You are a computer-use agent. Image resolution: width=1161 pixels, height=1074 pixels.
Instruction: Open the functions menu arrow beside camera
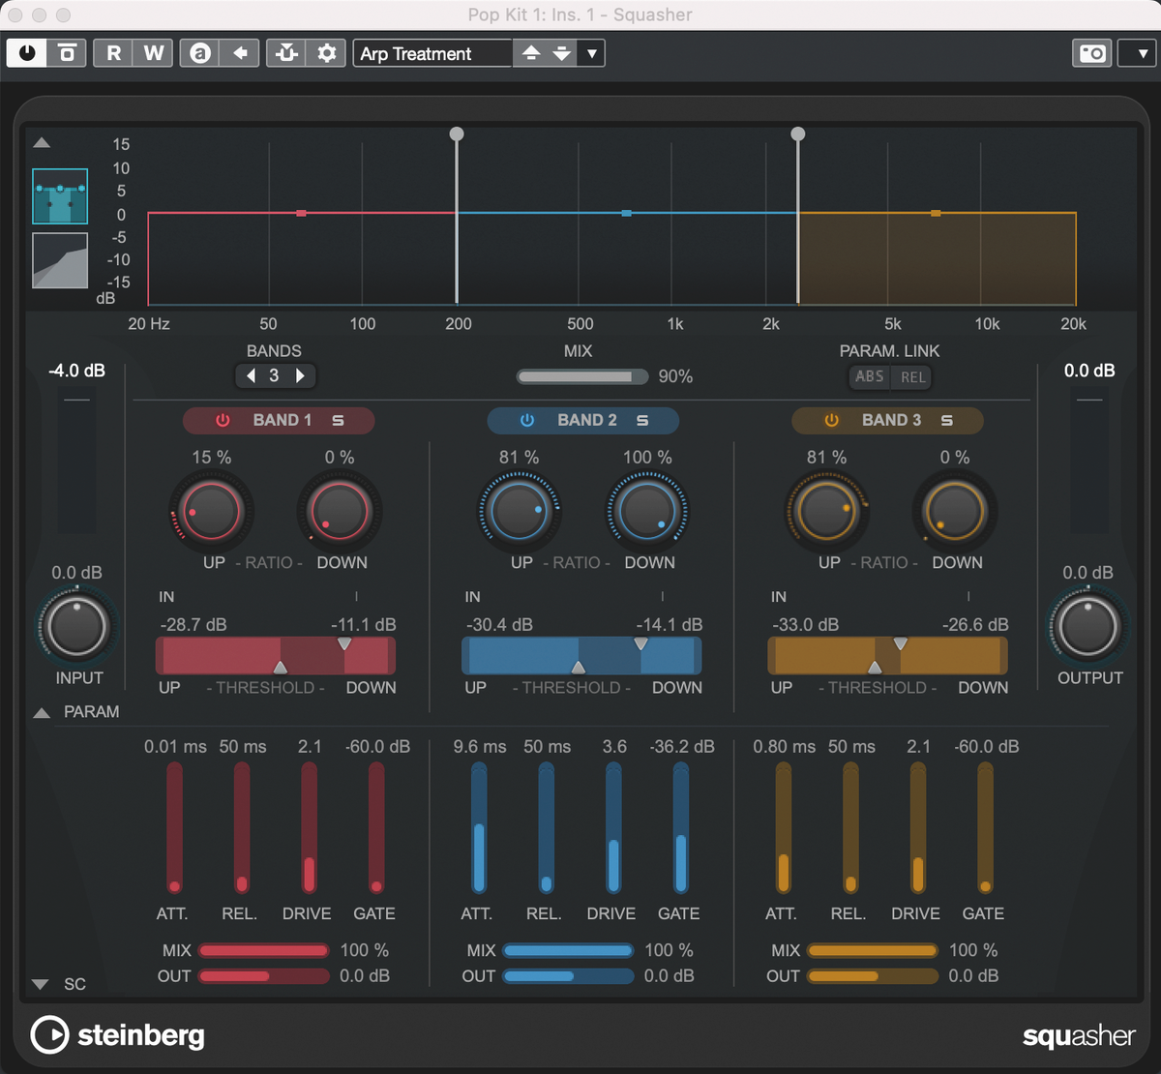tap(1139, 53)
